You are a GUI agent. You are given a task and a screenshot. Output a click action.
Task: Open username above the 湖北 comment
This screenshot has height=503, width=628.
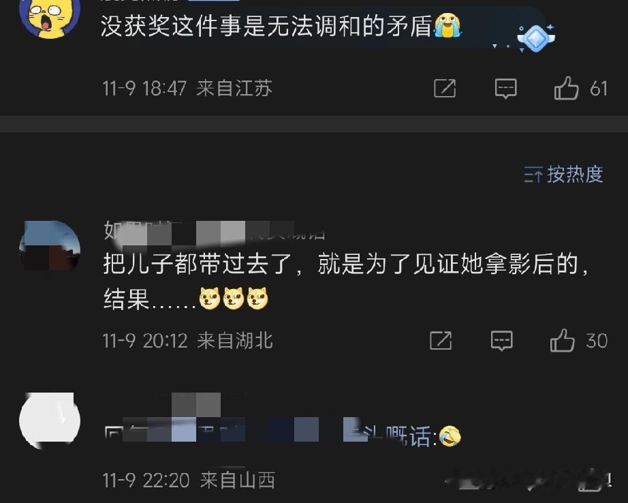[215, 231]
